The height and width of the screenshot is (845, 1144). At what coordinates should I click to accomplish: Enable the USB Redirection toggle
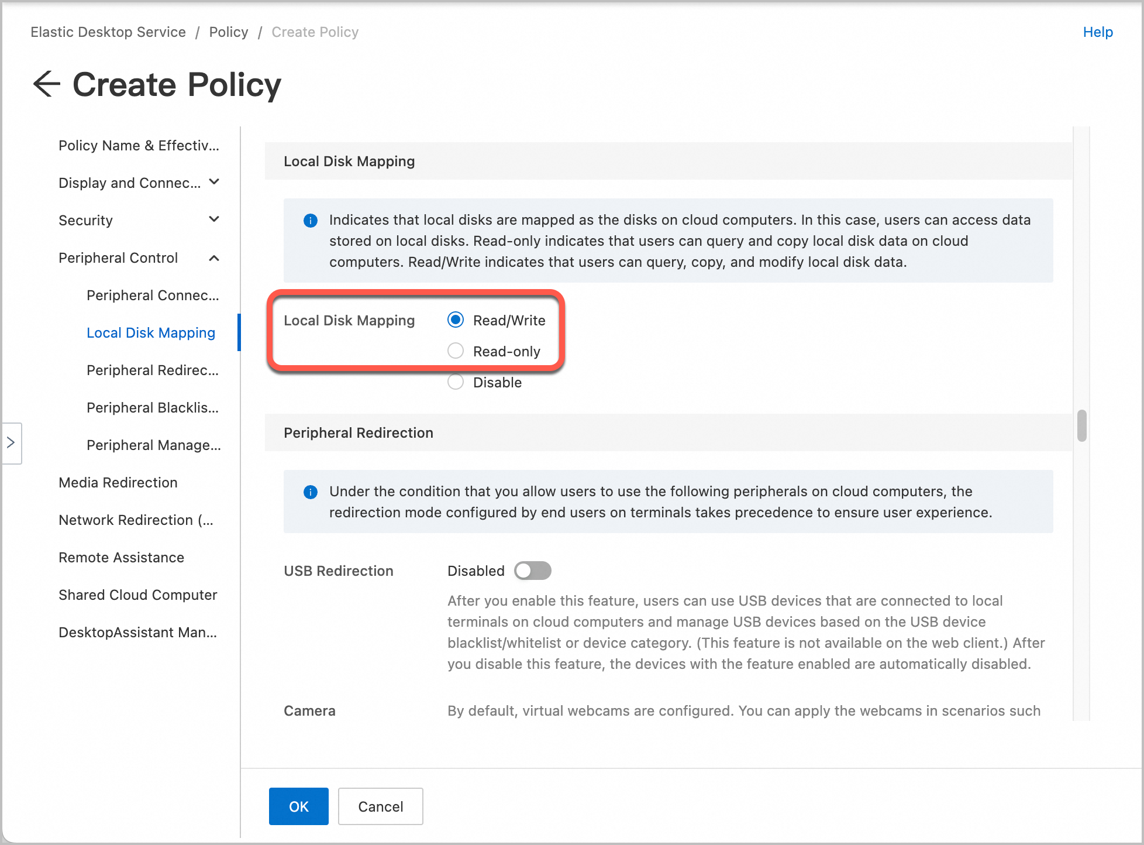click(x=532, y=571)
